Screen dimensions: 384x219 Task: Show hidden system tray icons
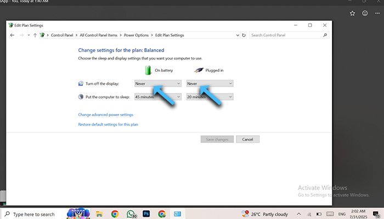299,214
